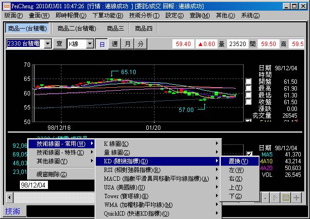310x219 pixels.
Task: Click the plus zoom-in button at bottom right
Action: pos(296,198)
